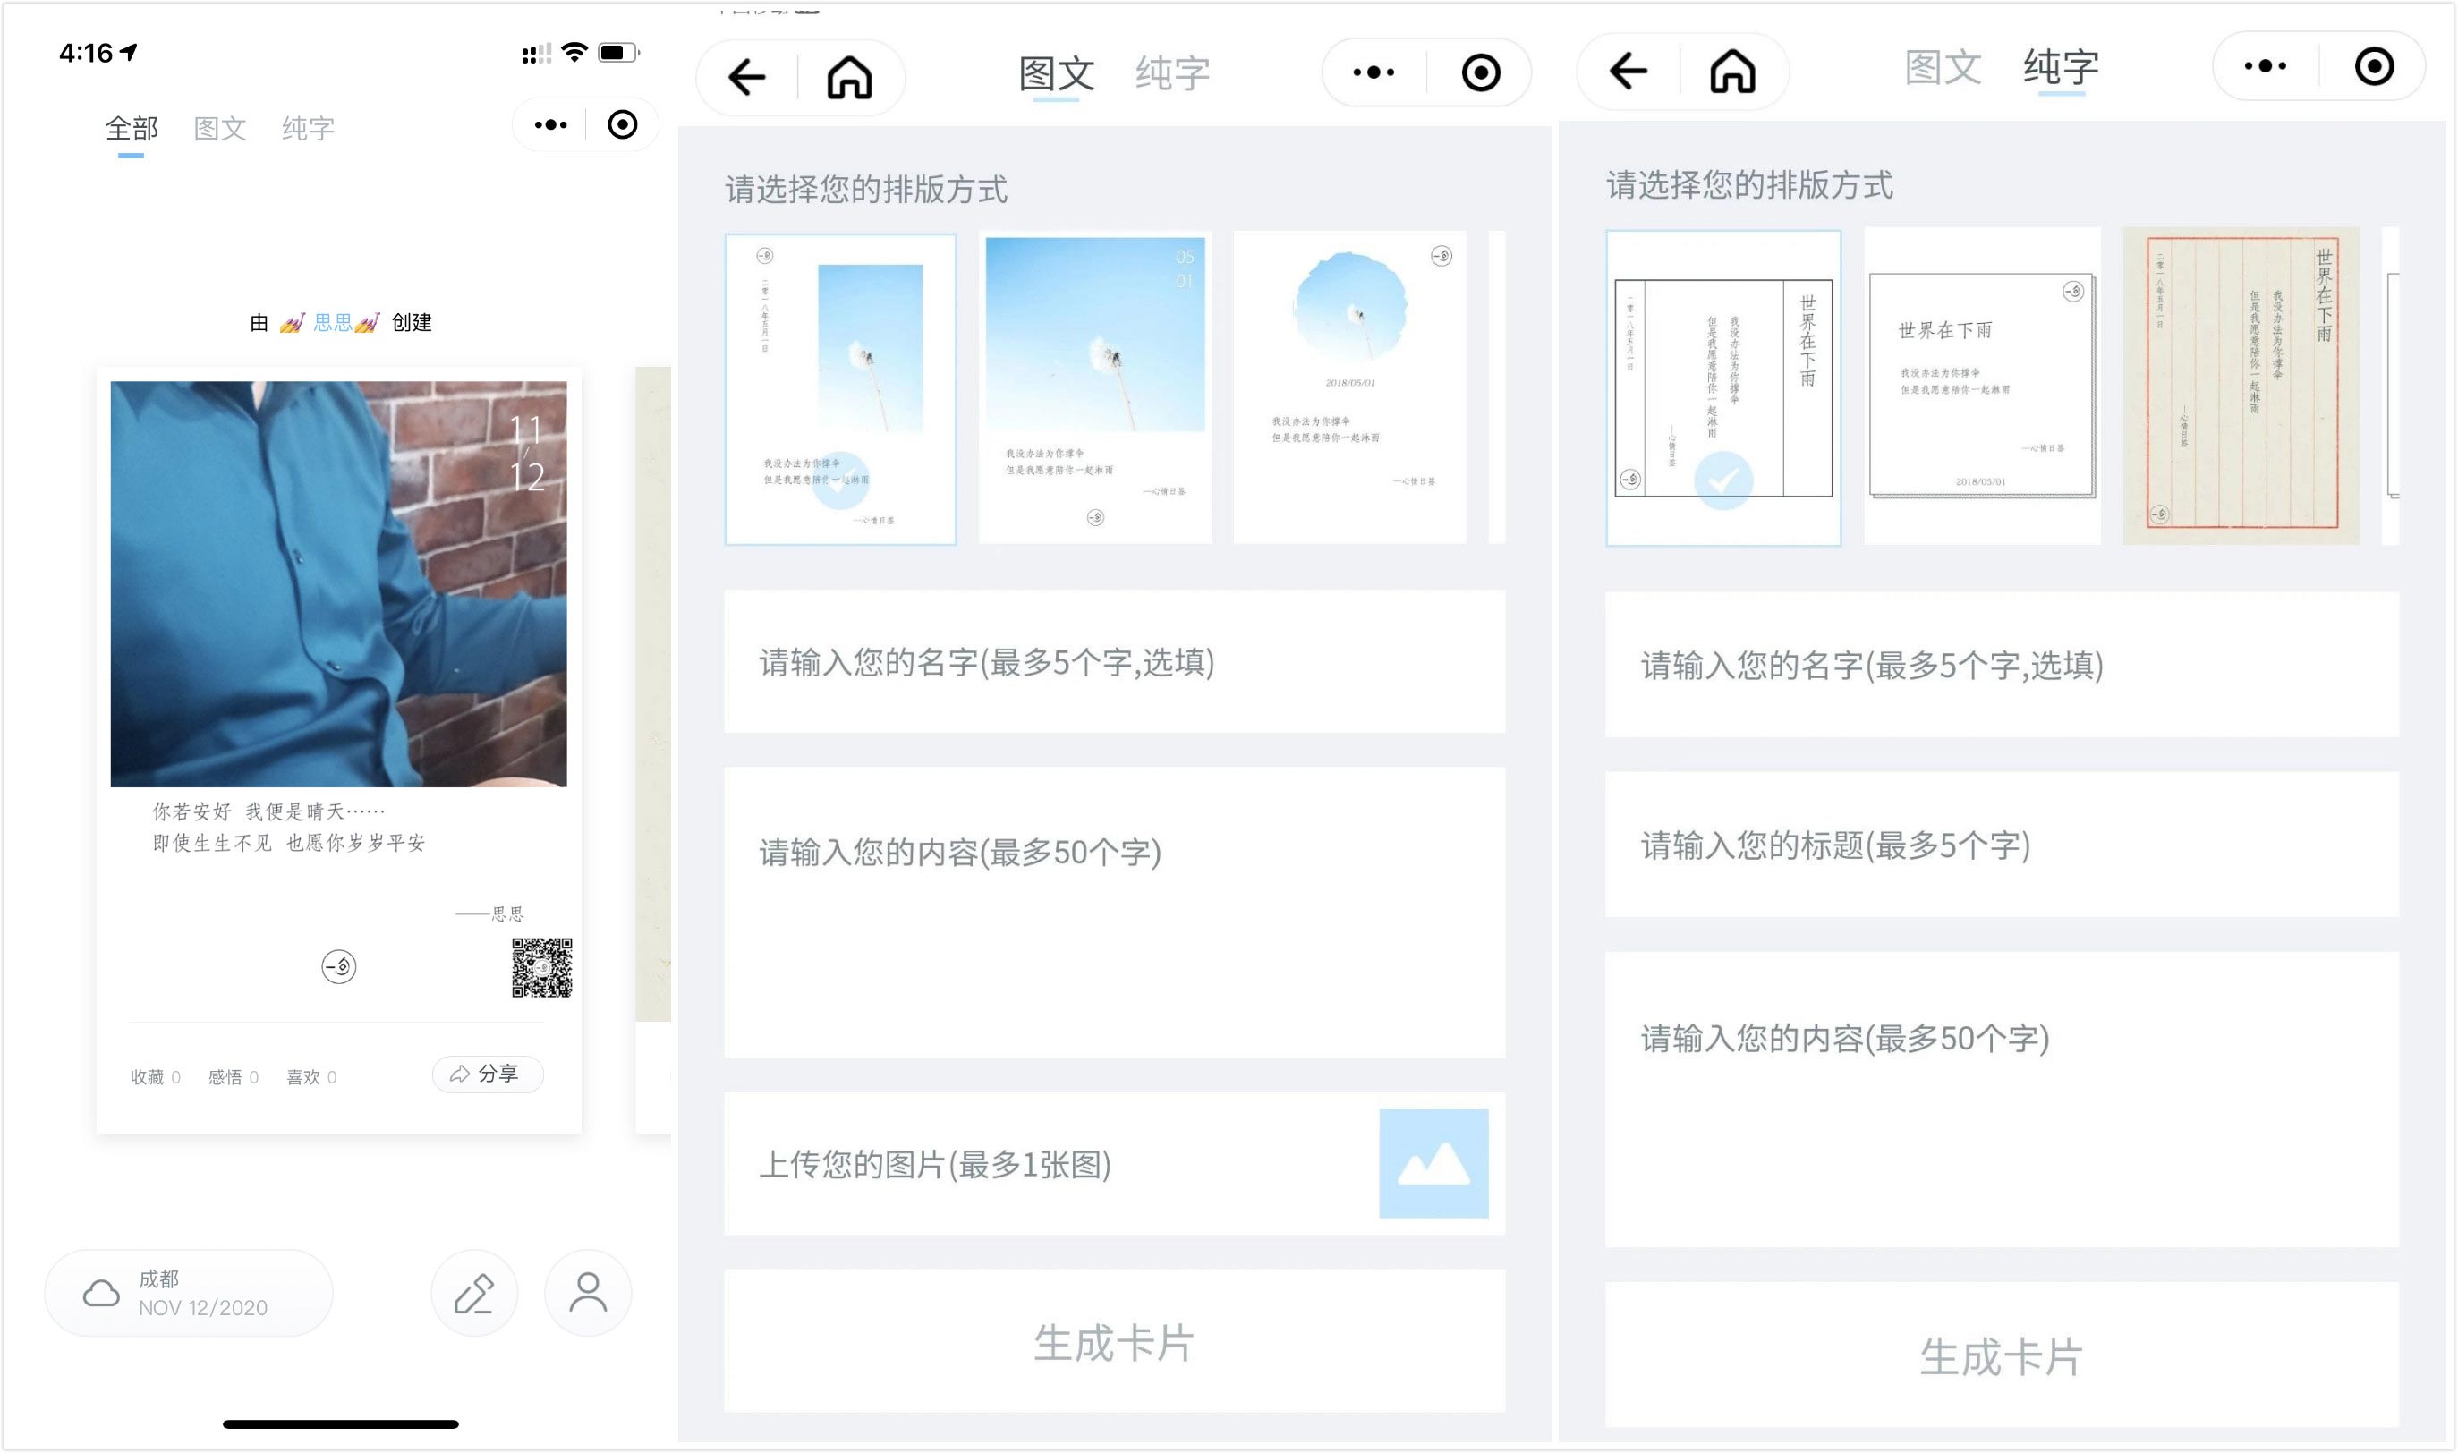
Task: Select the 图文 tab in left screen
Action: 219,128
